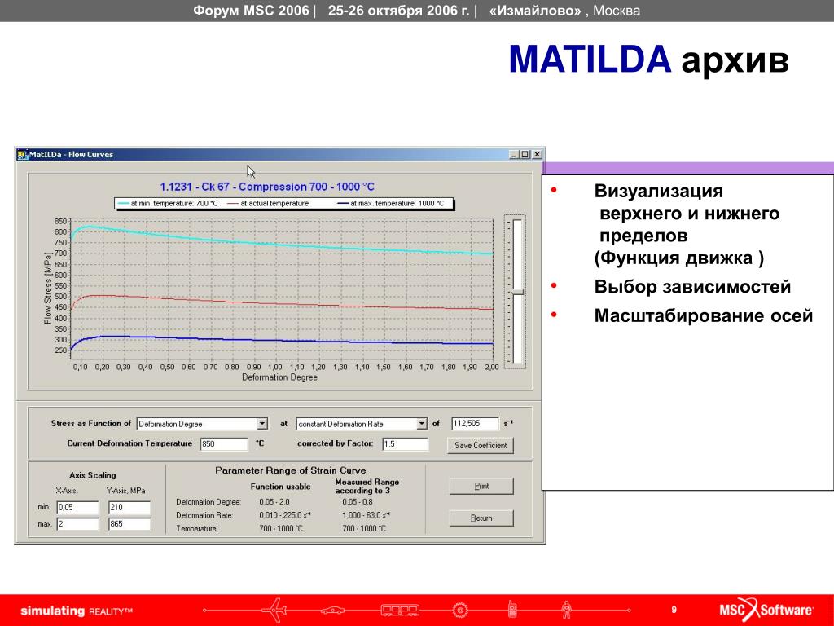Click the mobile phone icon in footer
Screen dimensions: 834x626
tap(512, 609)
